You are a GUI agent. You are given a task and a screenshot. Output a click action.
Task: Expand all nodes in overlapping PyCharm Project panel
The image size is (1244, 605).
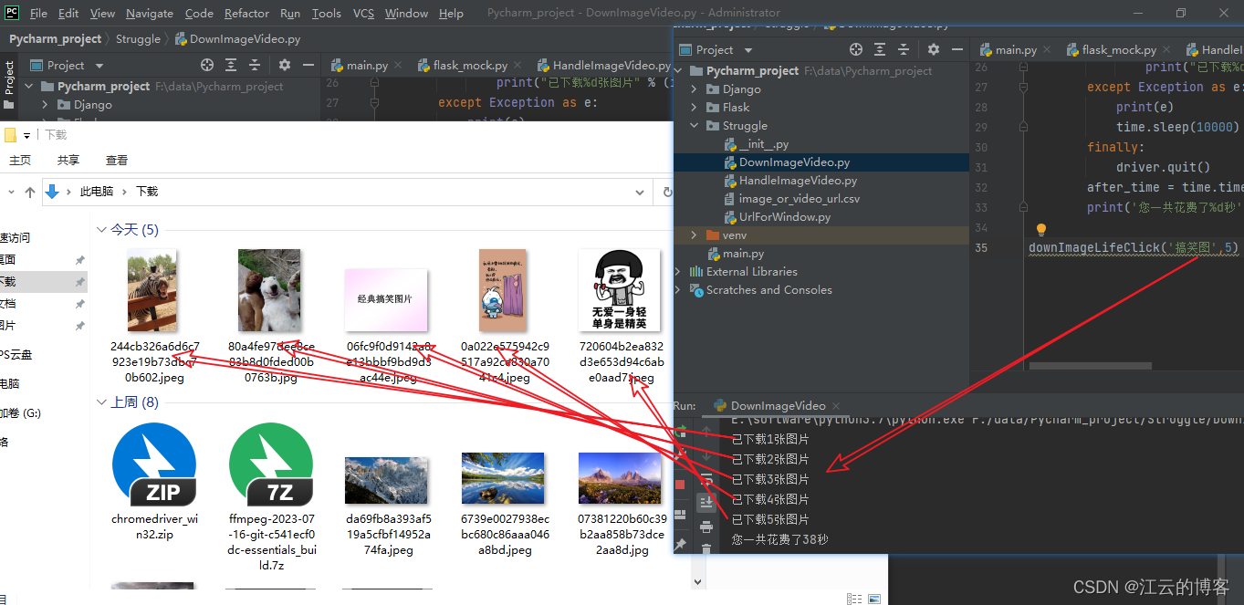[x=880, y=49]
